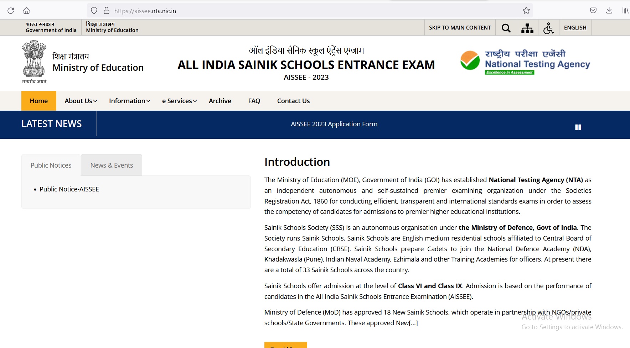Open the Ministry of Education top bar link

click(x=112, y=27)
